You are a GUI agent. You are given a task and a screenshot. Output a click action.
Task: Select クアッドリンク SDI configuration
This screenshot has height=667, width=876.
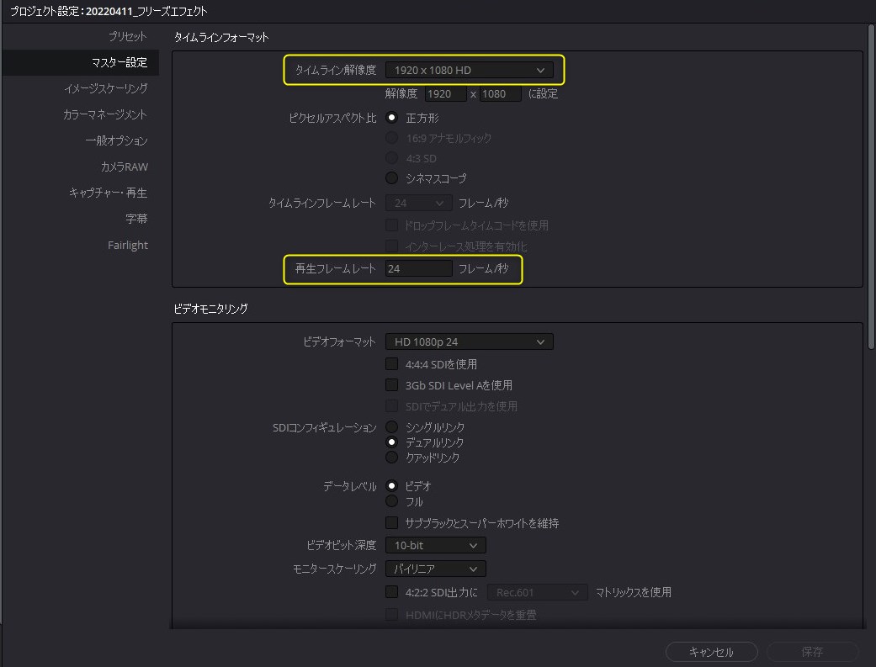pos(391,458)
